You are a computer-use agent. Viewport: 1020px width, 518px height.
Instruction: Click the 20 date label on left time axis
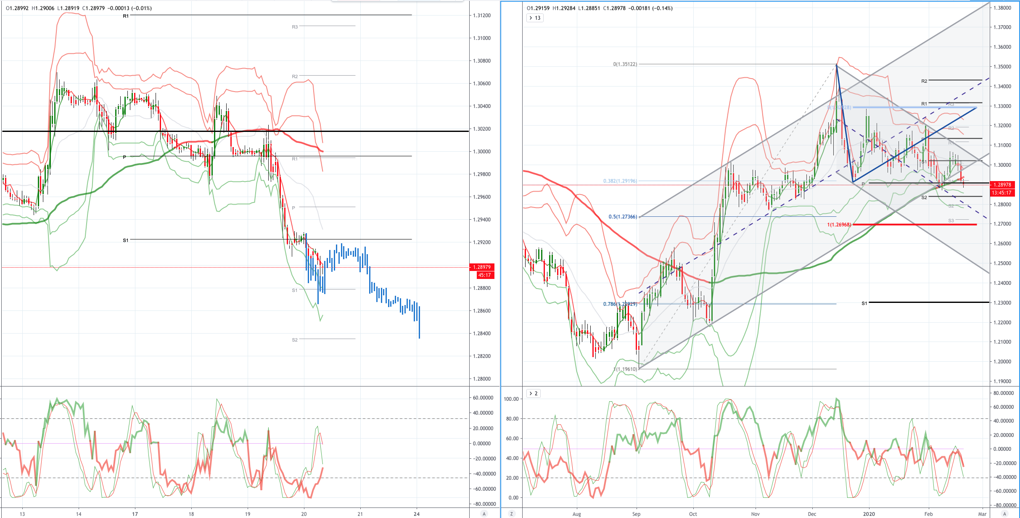(x=304, y=514)
